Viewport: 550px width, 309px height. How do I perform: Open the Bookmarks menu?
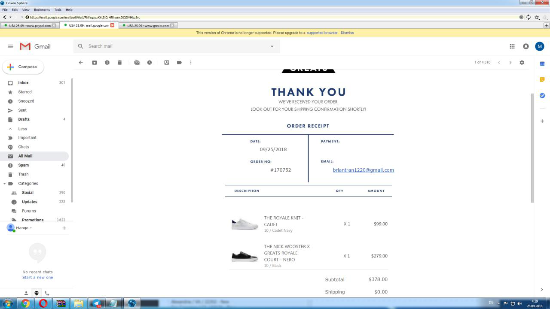(42, 9)
